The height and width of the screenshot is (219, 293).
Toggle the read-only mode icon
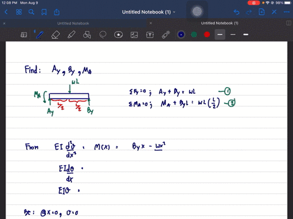[x=24, y=35]
